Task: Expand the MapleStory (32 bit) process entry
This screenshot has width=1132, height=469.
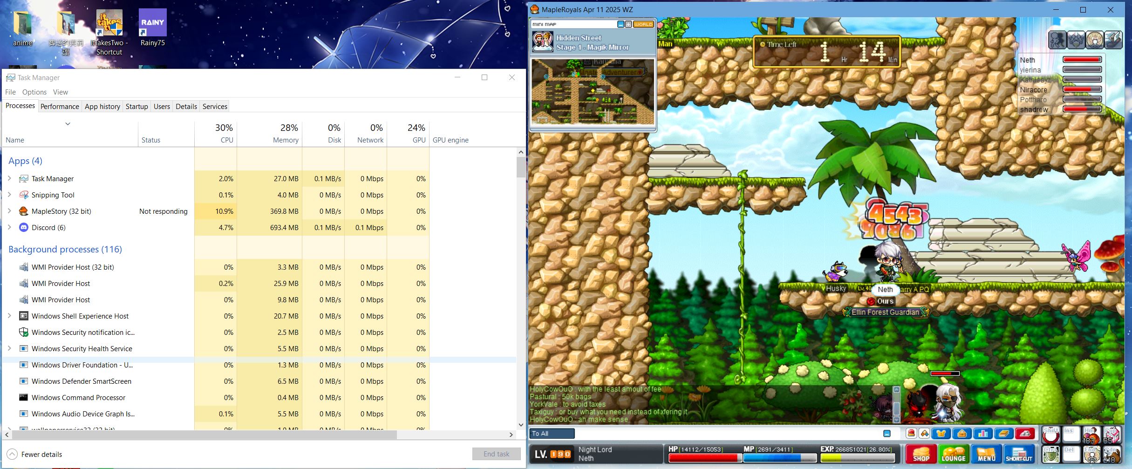Action: click(9, 211)
